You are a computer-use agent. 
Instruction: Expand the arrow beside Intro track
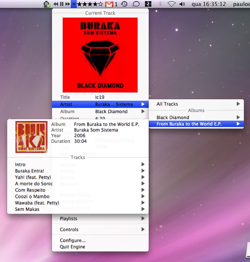click(143, 164)
